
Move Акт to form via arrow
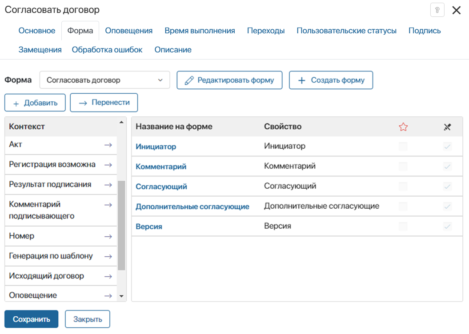108,145
